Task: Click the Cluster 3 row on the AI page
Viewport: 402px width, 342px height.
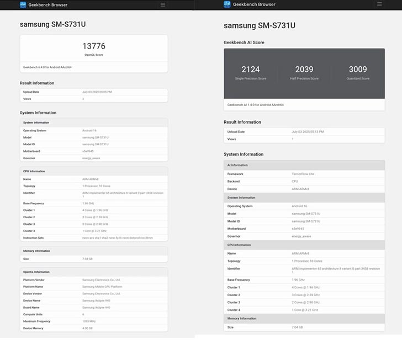Action: [304, 302]
